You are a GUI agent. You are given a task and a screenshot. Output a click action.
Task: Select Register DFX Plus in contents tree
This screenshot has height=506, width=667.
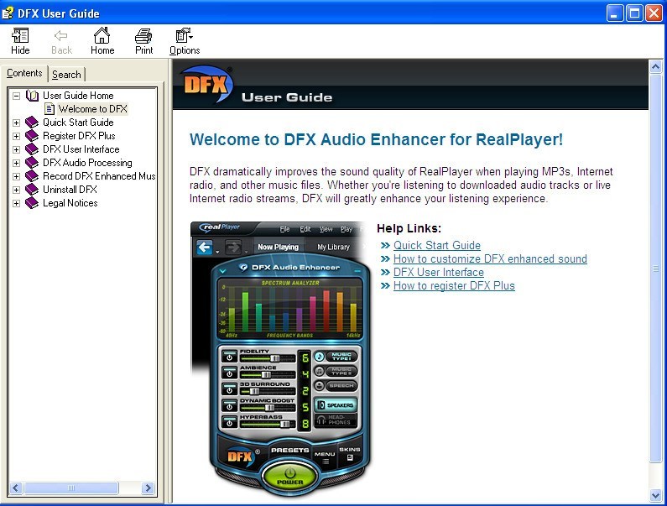tap(79, 136)
